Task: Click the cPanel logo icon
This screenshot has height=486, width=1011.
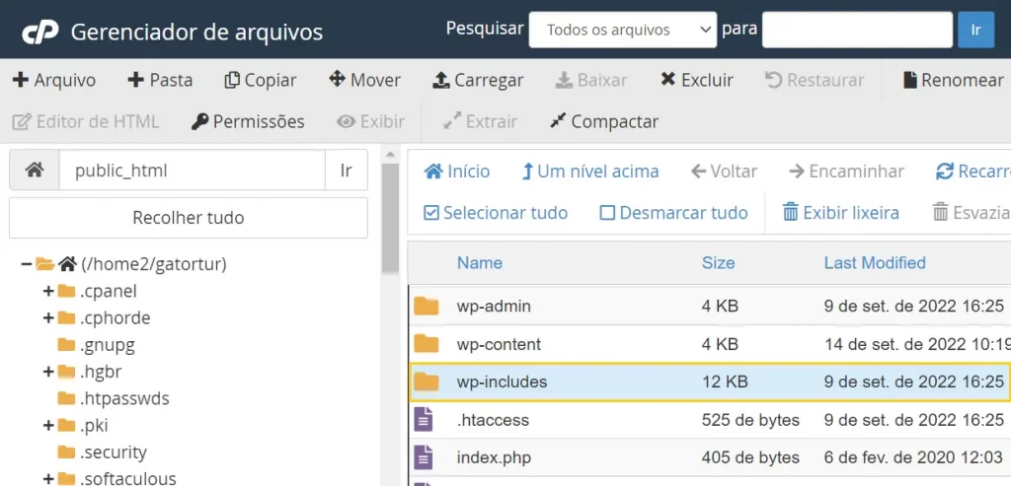Action: [x=39, y=31]
